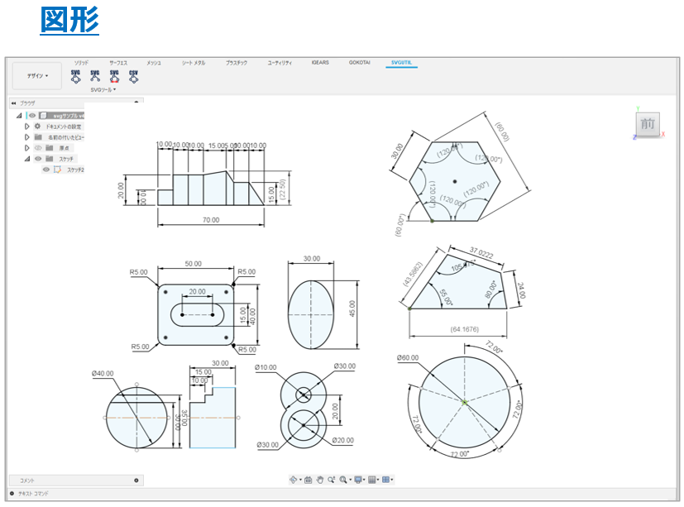Image resolution: width=684 pixels, height=507 pixels.
Task: Click the second SVG tool icon
Action: point(95,76)
